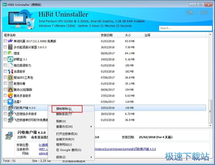
Task: Tick the 护眼宝 3.1 checkbox
Action: pos(5,59)
